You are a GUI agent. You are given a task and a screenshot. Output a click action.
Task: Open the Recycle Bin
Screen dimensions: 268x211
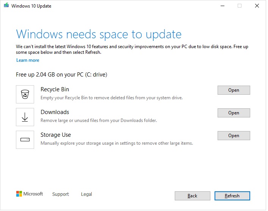tap(234, 90)
